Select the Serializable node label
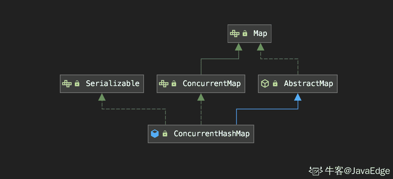Screen dimensions: 393x179 click(x=112, y=83)
